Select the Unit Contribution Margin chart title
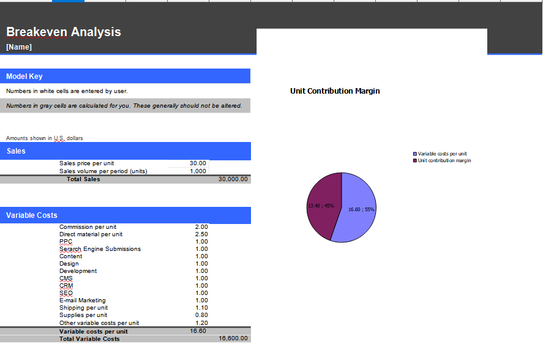The image size is (543, 347). click(335, 91)
